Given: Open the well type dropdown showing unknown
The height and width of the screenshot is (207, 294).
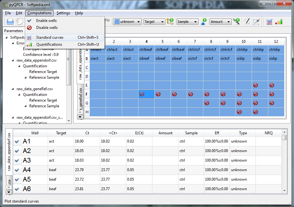Looking at the screenshot, I should (x=127, y=22).
